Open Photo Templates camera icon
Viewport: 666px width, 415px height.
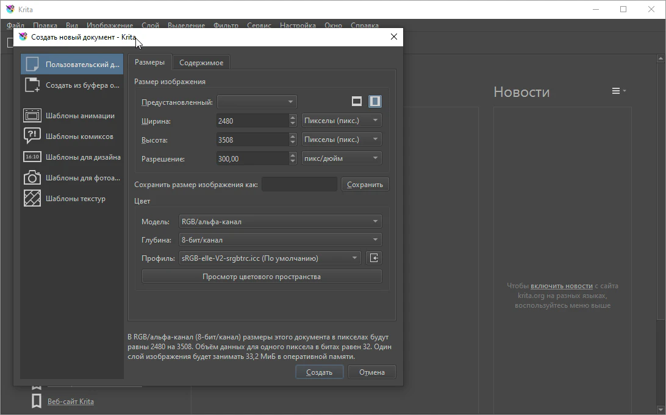pos(32,178)
